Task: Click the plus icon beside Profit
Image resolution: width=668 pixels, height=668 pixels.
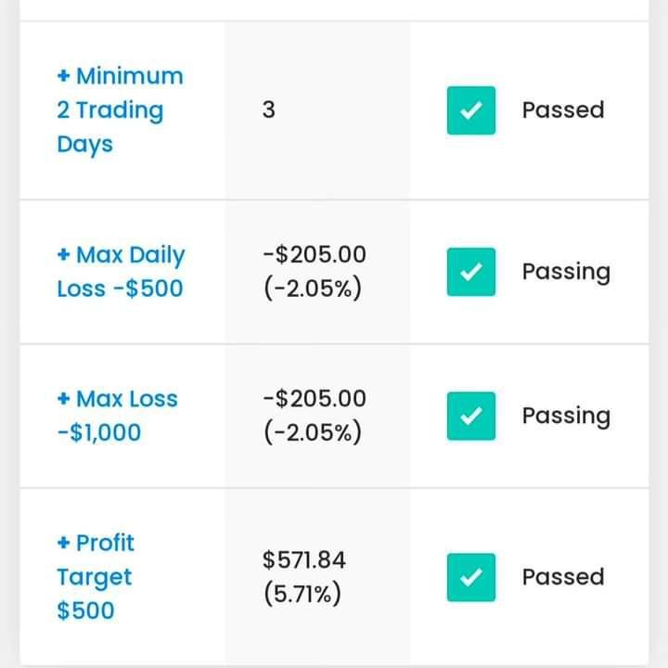Action: coord(63,543)
